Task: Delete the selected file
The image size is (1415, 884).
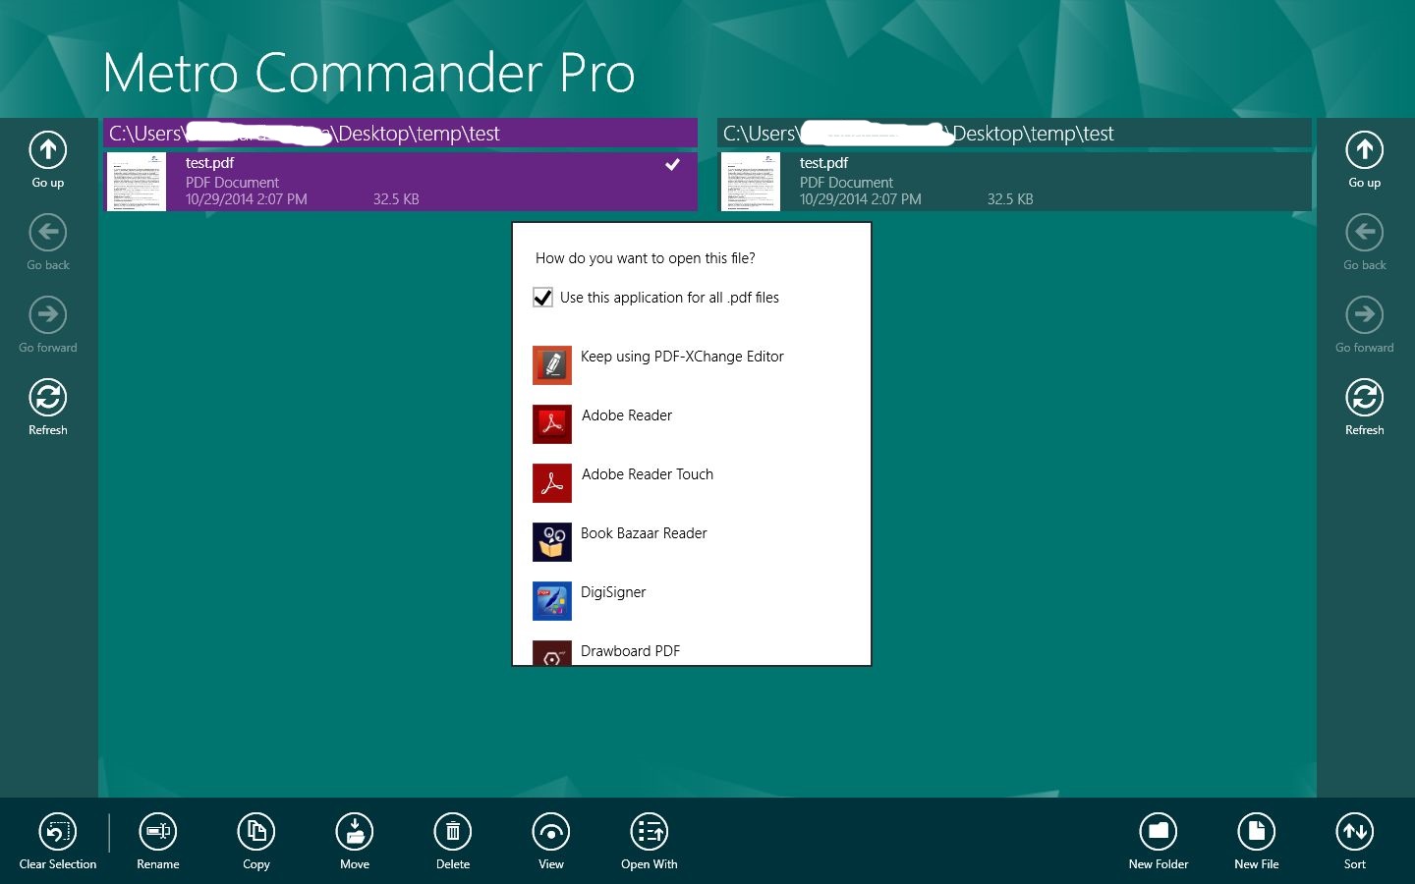Action: point(453,832)
